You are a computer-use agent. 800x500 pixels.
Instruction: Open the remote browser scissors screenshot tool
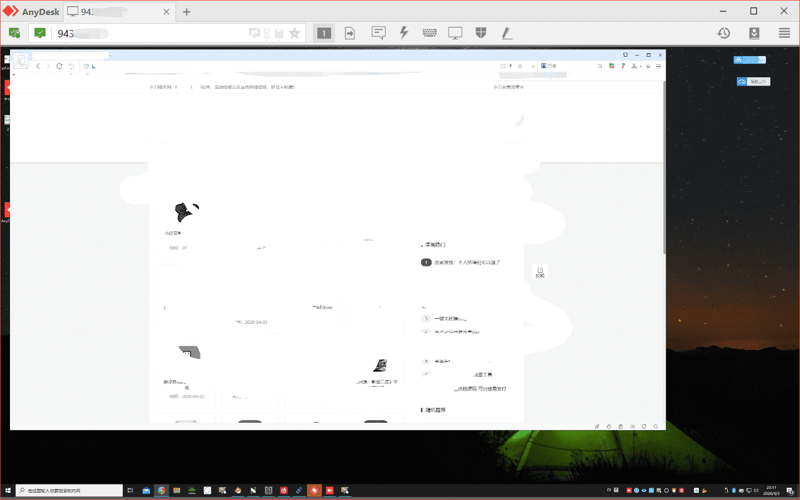pyautogui.click(x=634, y=66)
